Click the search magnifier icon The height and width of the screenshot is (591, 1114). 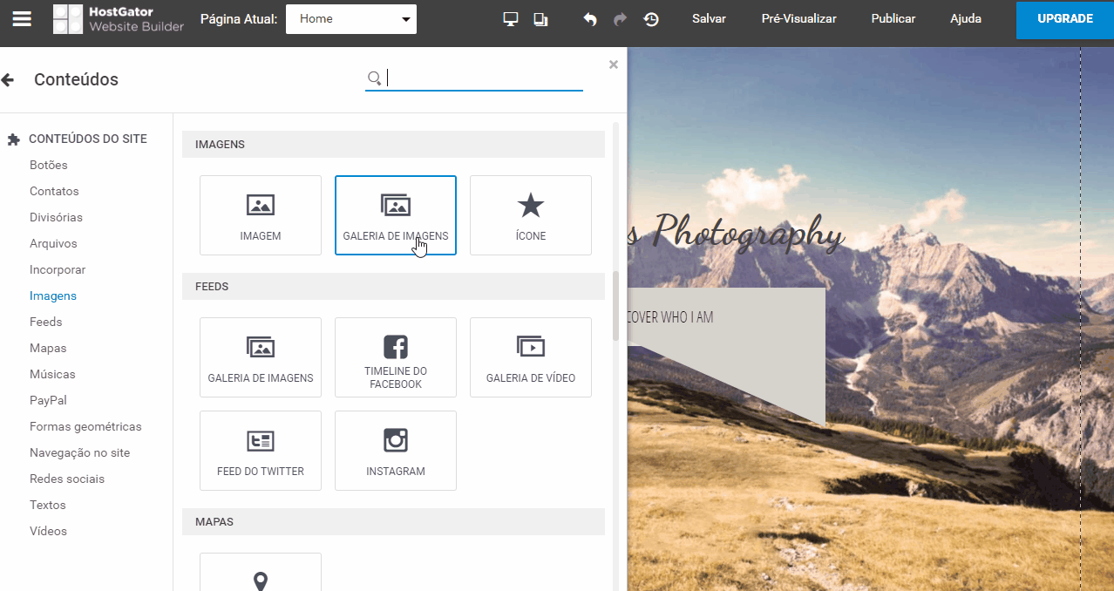click(x=374, y=78)
